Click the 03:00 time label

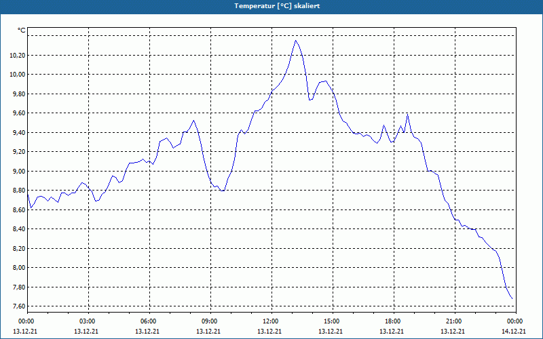[x=88, y=321]
